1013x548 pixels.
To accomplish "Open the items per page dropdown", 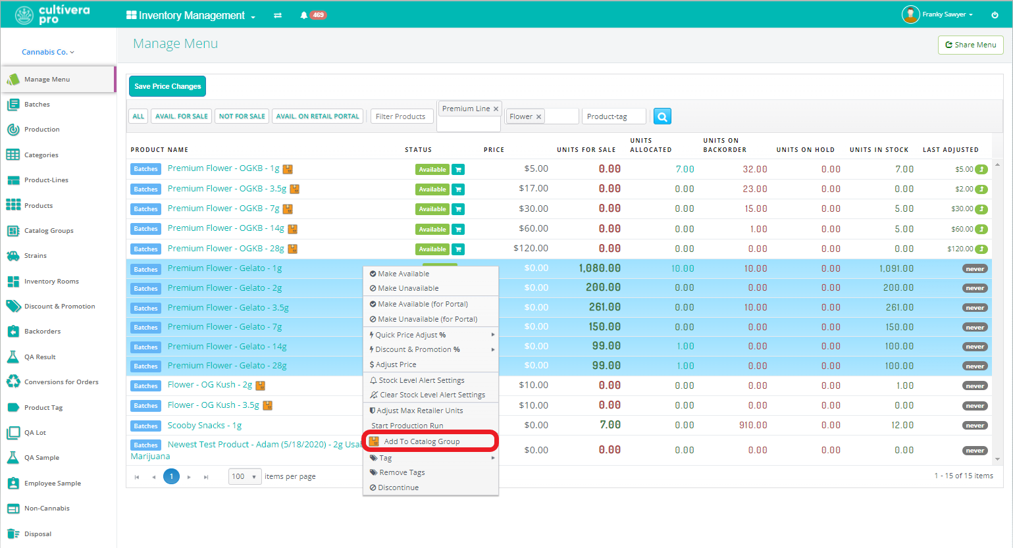I will pyautogui.click(x=246, y=476).
